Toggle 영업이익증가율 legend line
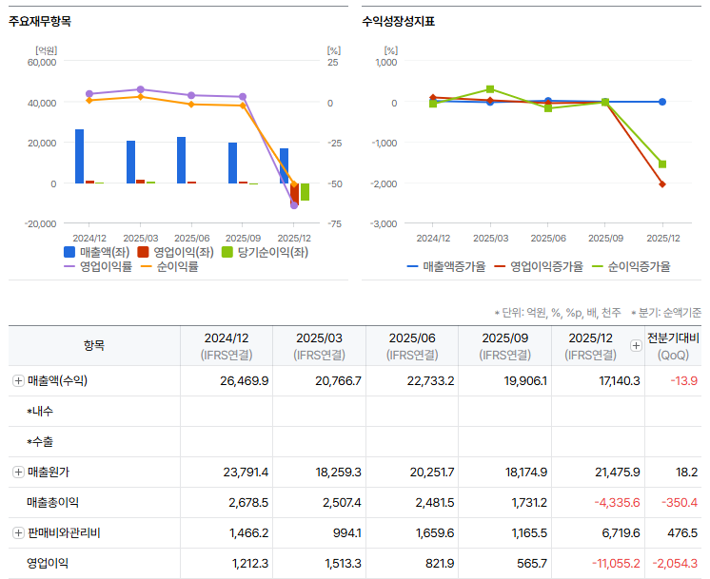Screen dimensions: 710x579 pyautogui.click(x=539, y=266)
